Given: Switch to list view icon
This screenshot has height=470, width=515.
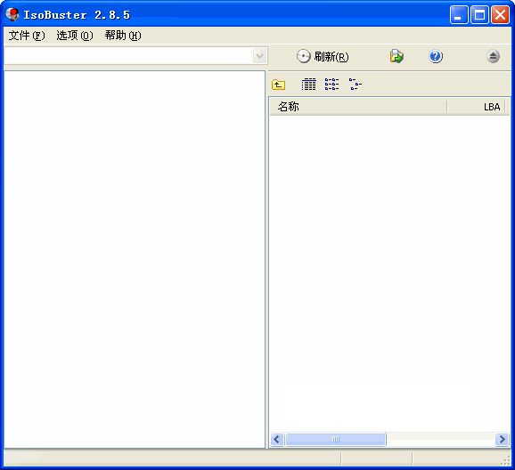Looking at the screenshot, I should [331, 85].
